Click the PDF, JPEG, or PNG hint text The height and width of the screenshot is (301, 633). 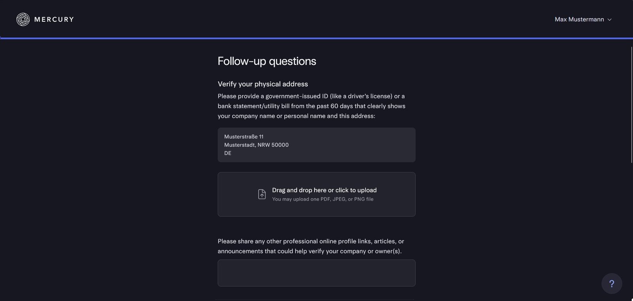(x=322, y=199)
